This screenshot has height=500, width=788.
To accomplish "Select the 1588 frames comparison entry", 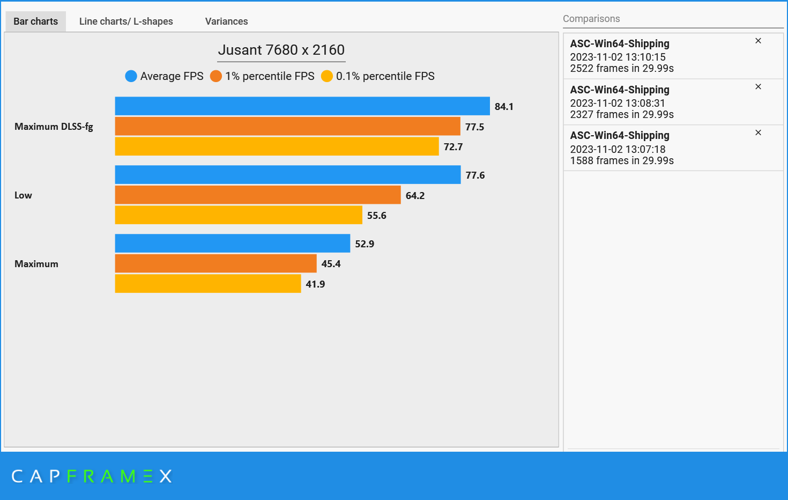I will (x=643, y=148).
